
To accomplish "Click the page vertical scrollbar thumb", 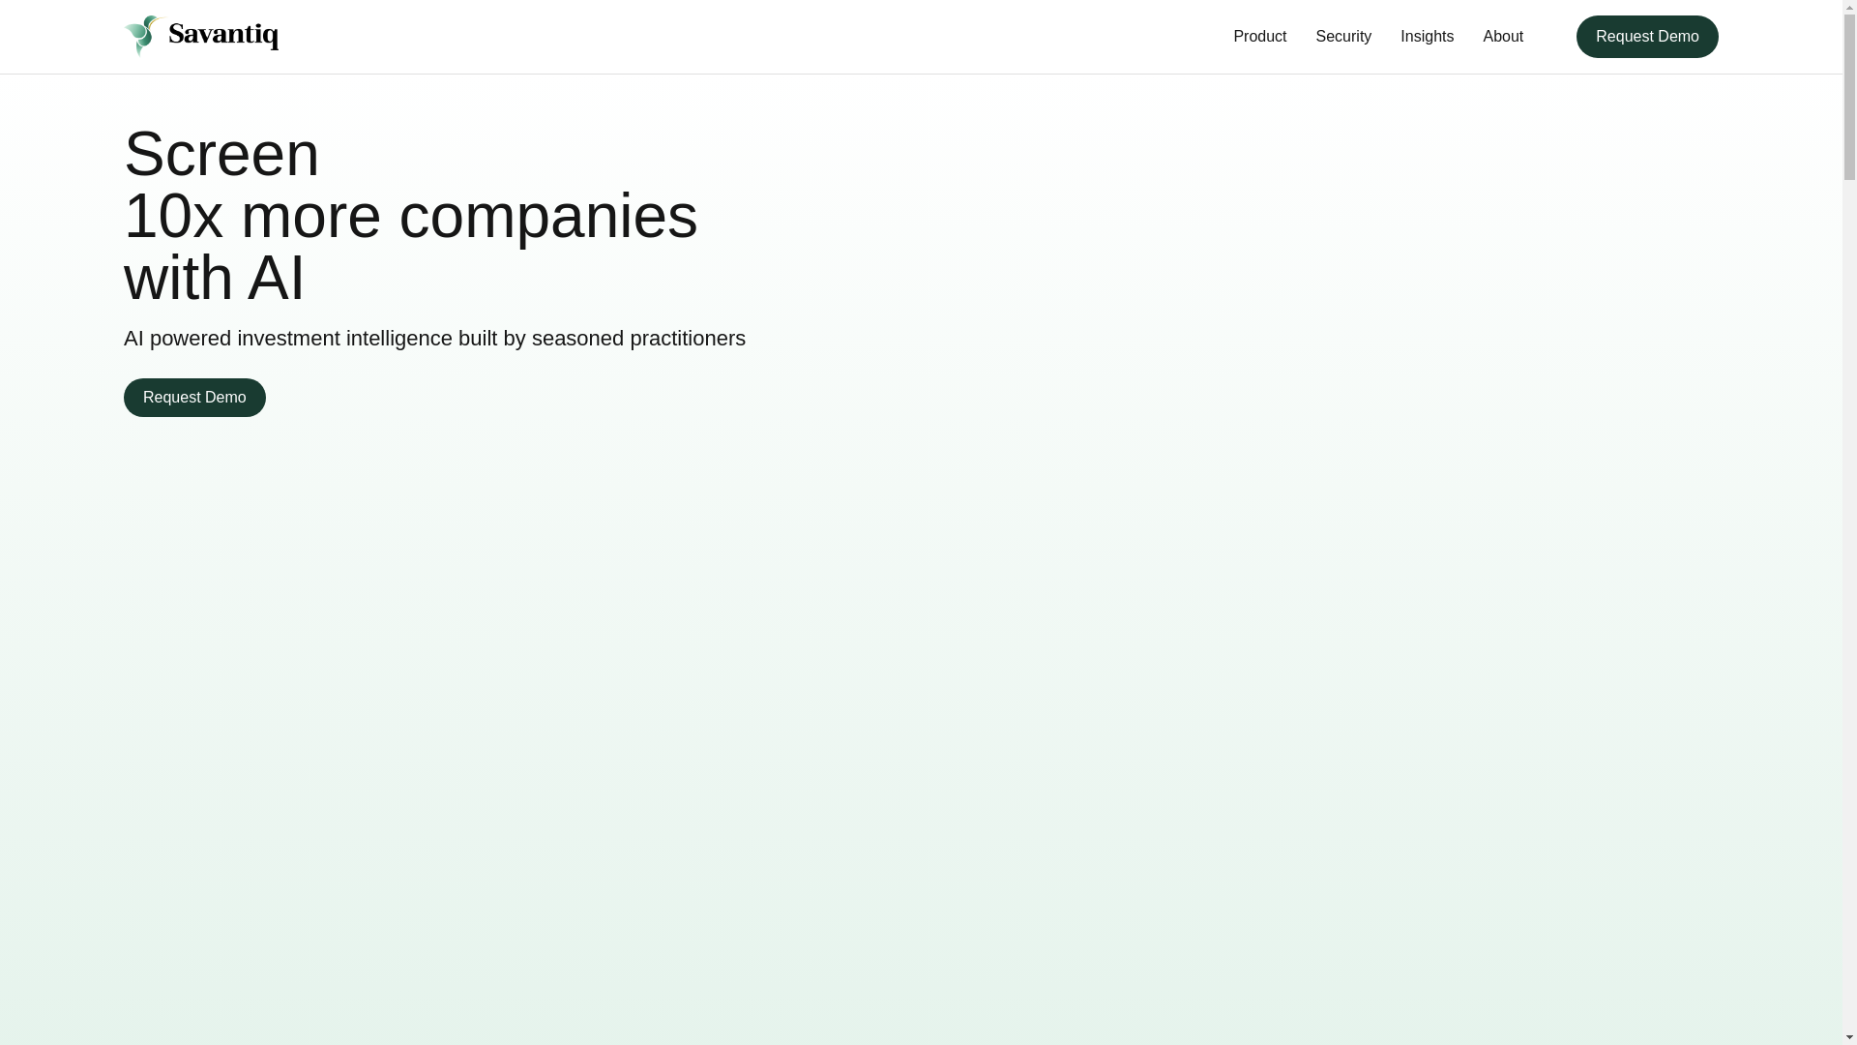I will click(1849, 97).
